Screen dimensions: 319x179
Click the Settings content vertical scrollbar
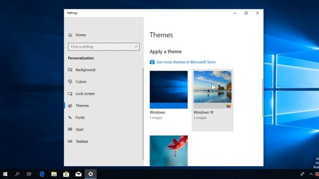click(263, 98)
